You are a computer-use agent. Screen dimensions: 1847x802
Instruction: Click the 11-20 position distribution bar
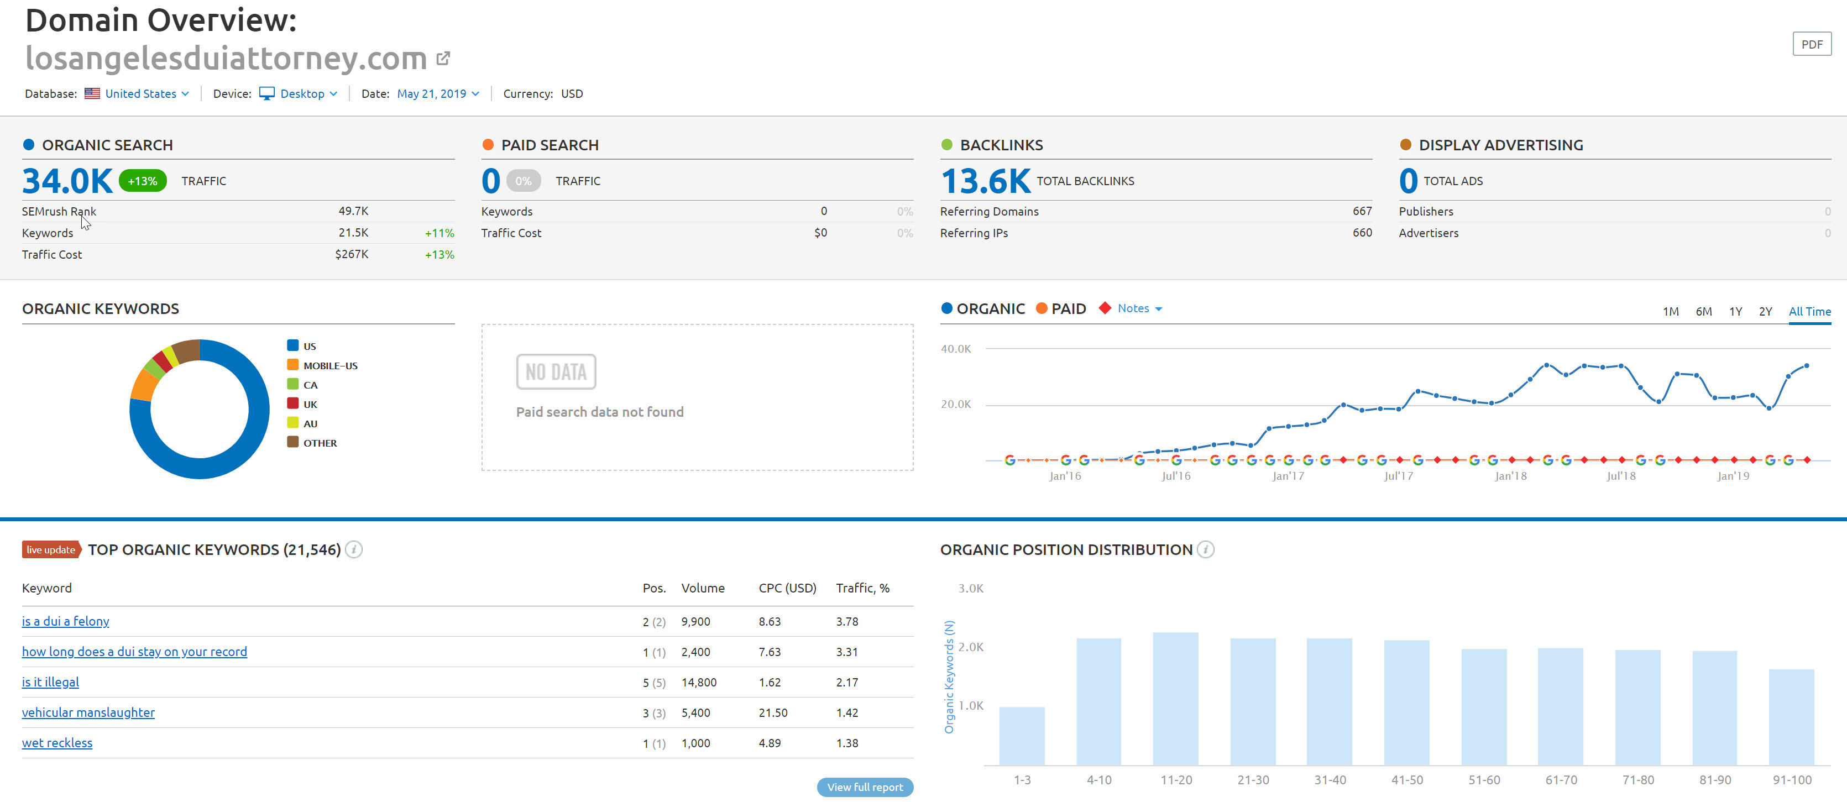(x=1175, y=698)
